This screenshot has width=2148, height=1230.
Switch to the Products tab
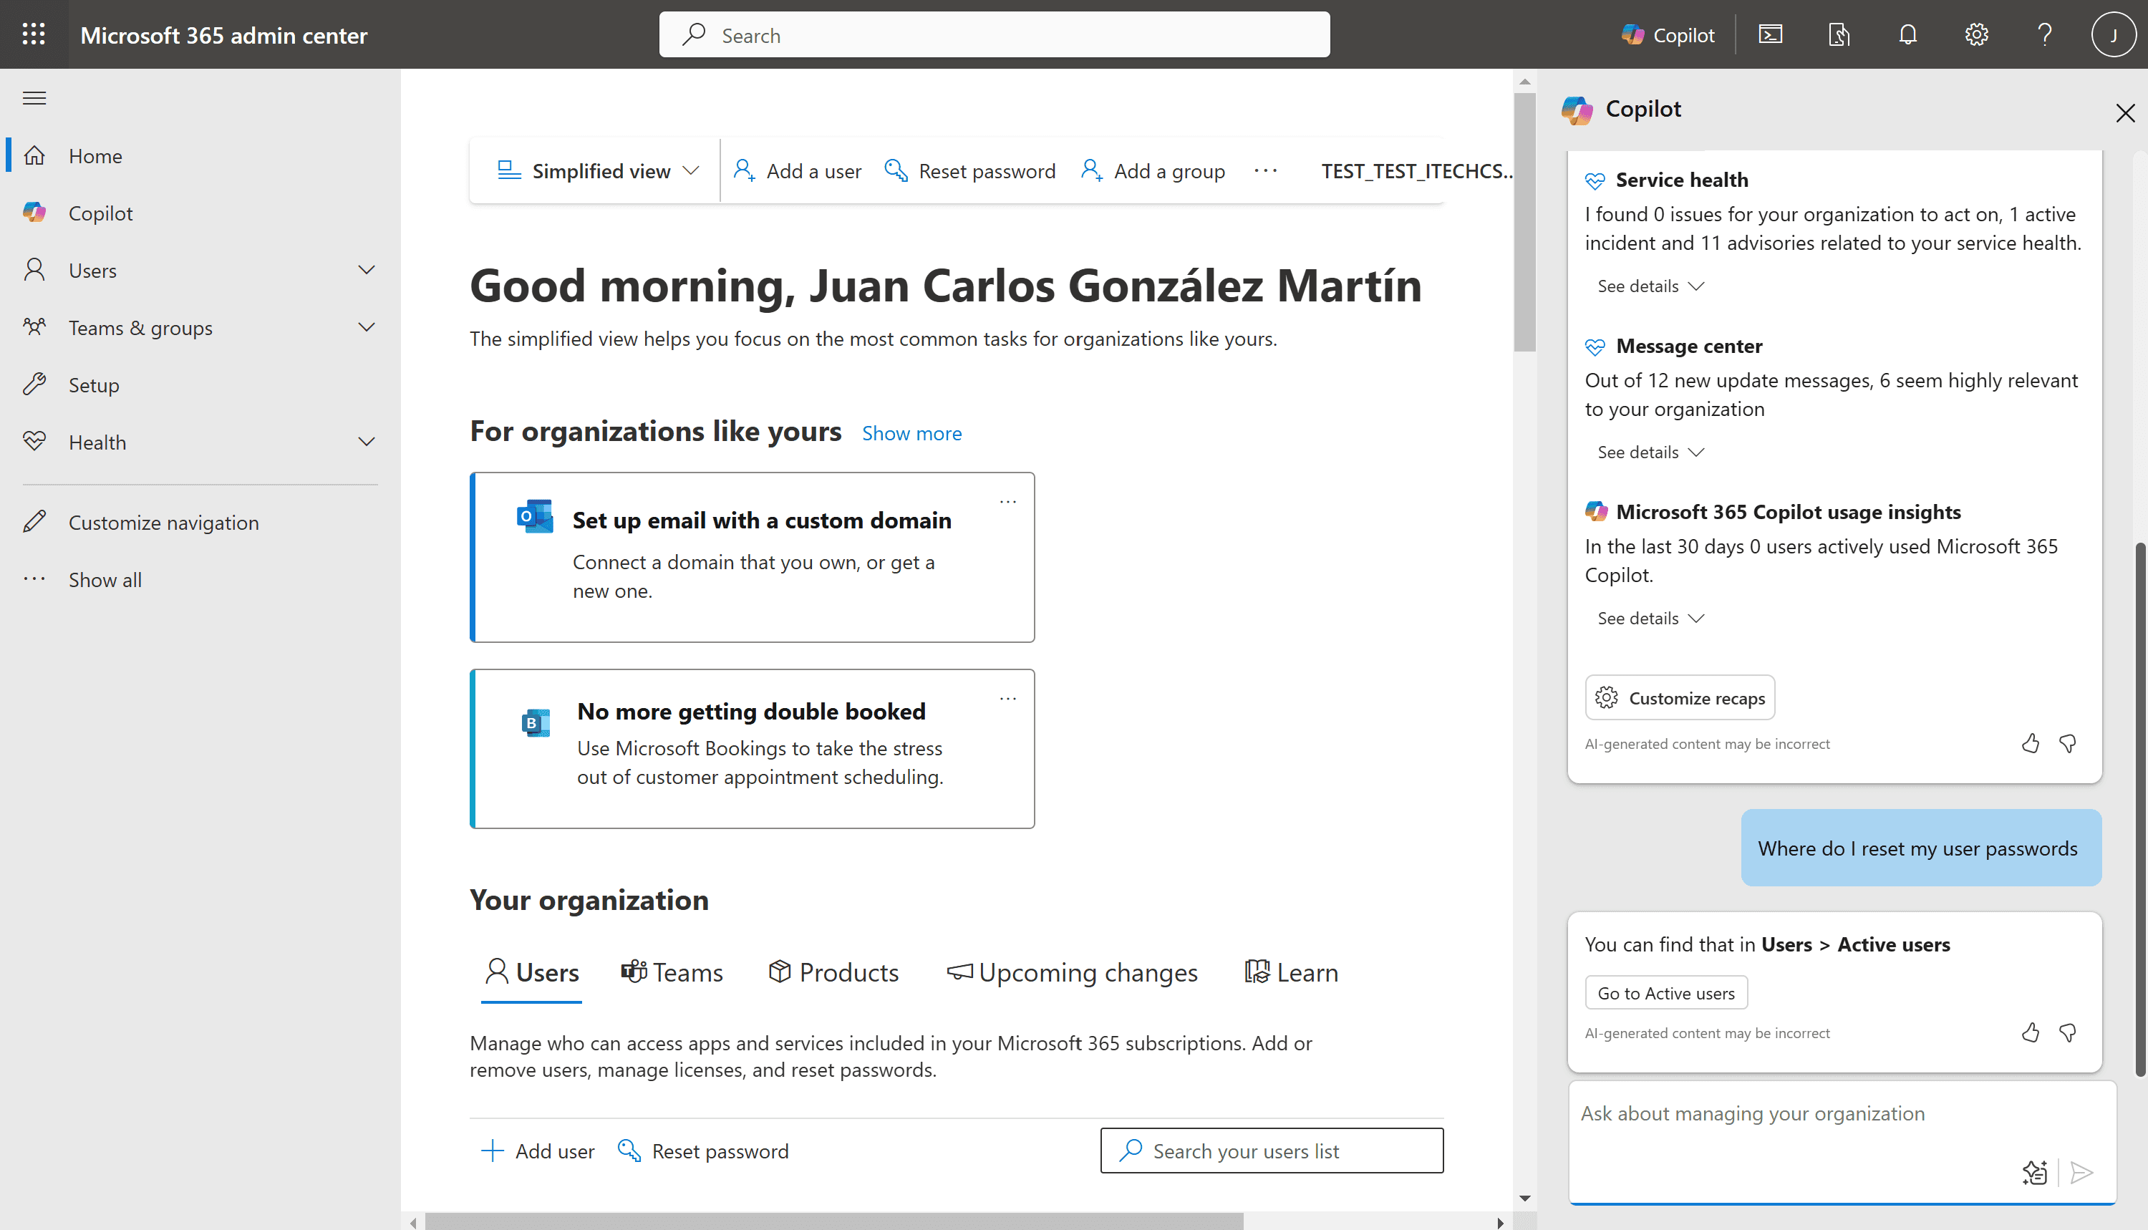833,972
